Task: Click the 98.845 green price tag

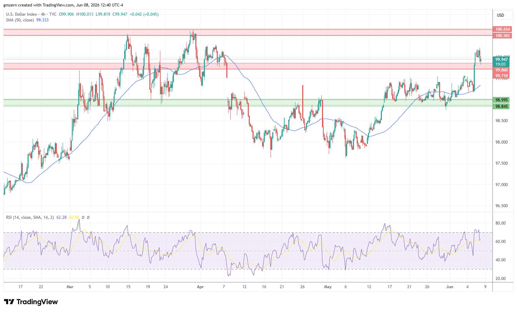Action: tap(501, 106)
